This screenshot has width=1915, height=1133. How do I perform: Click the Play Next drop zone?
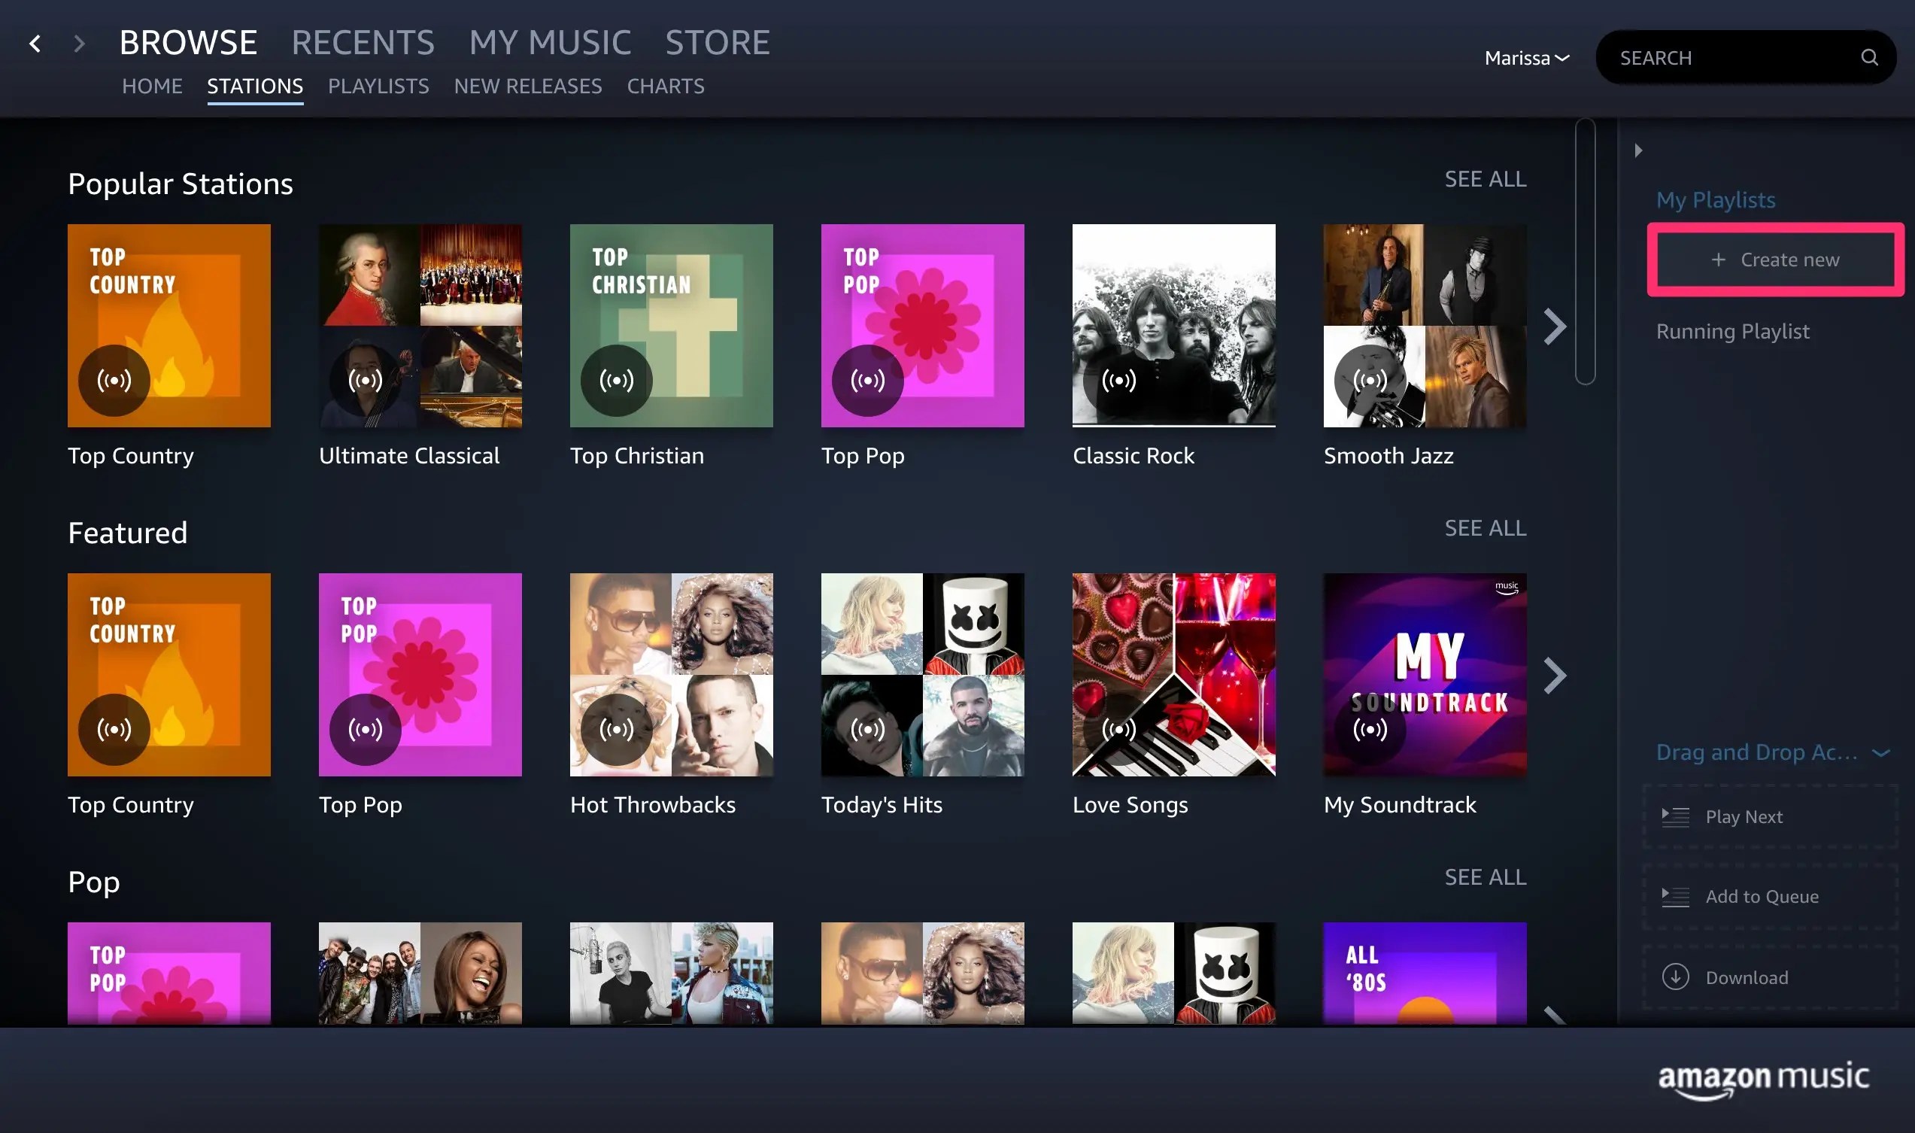pos(1770,817)
